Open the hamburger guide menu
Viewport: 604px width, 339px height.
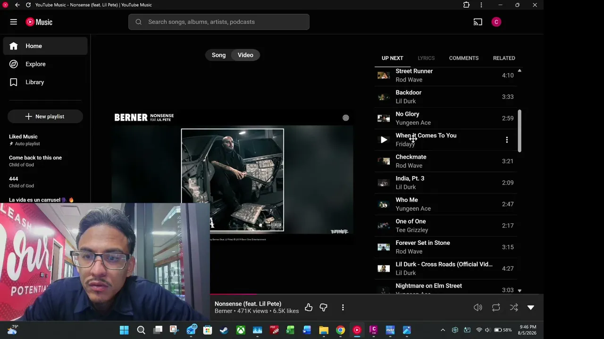pyautogui.click(x=14, y=22)
